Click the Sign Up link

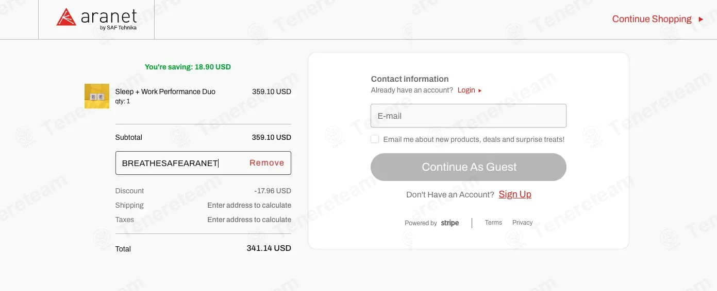(515, 194)
